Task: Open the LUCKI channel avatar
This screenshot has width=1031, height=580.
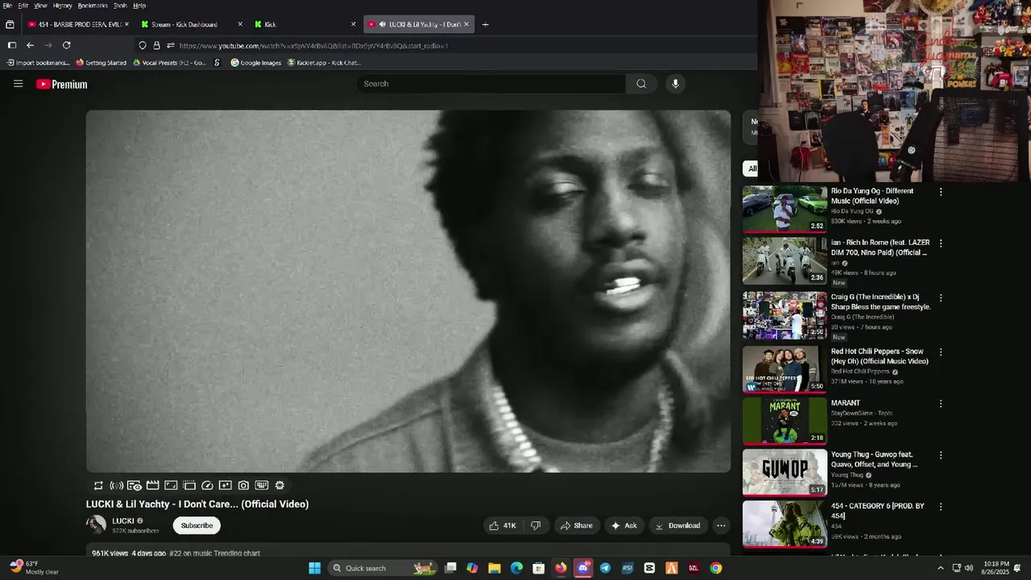Action: click(x=96, y=525)
